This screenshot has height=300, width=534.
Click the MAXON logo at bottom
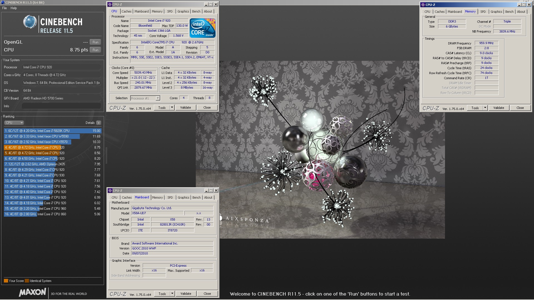coord(33,292)
